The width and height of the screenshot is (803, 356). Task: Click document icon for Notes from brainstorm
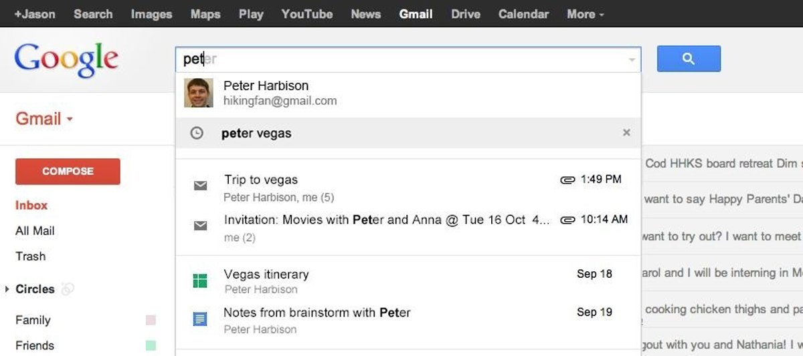199,319
